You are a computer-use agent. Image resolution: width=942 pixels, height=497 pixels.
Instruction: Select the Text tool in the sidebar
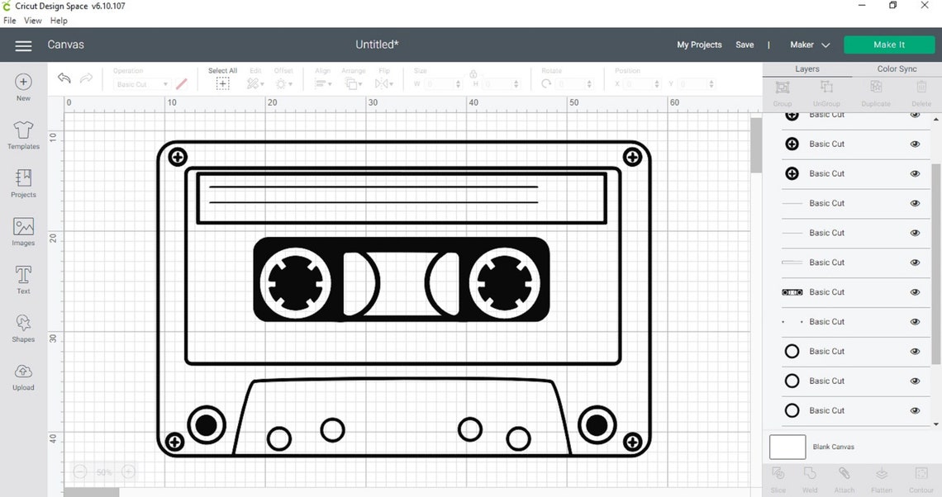(22, 278)
